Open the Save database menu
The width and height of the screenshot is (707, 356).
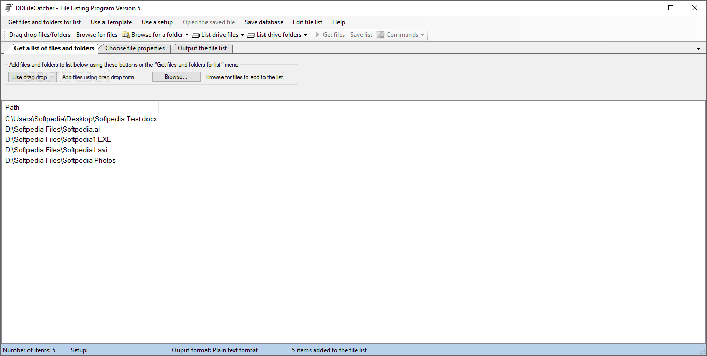point(264,22)
